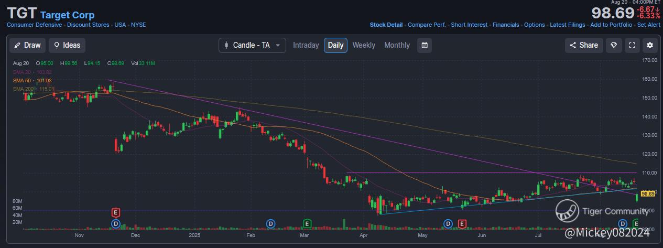
Task: Open the date range calendar icon
Action: (x=425, y=45)
